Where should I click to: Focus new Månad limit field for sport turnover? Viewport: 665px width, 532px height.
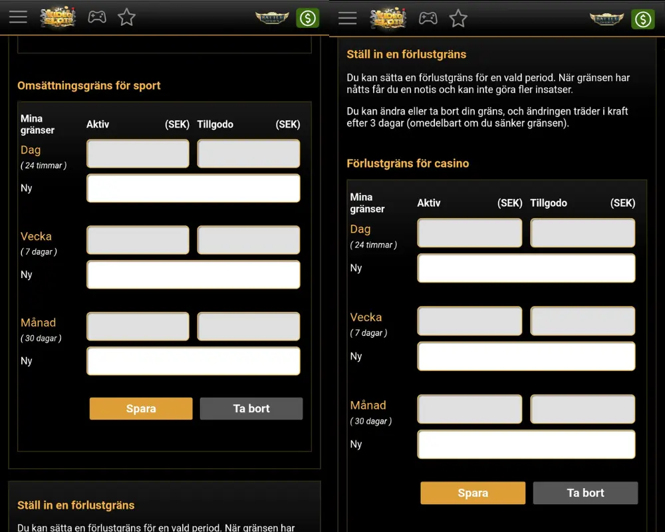(194, 361)
